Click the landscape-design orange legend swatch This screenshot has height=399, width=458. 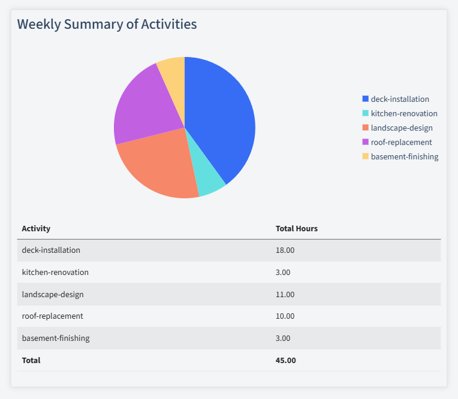[x=366, y=128]
